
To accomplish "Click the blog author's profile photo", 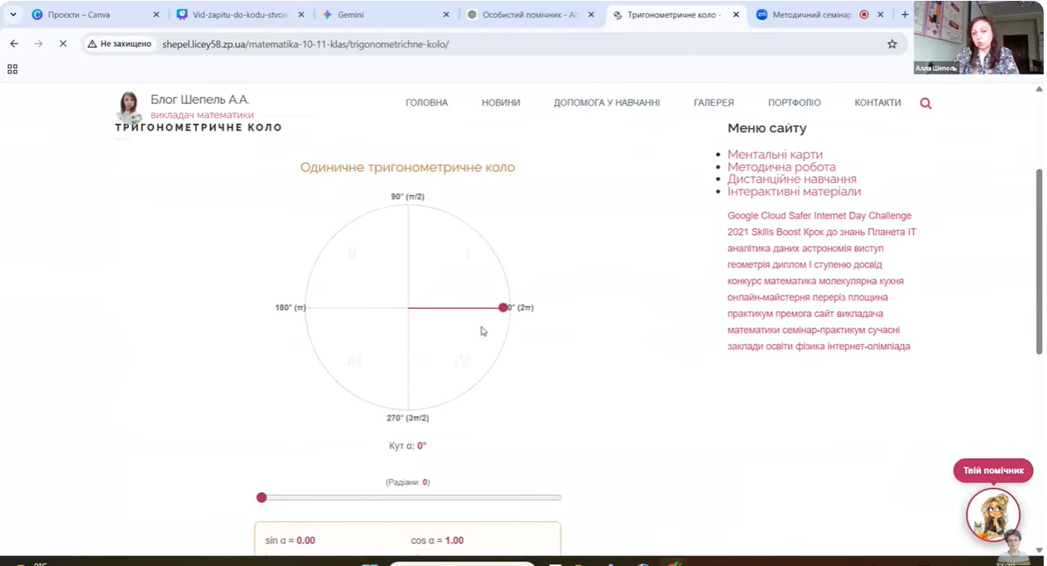I will [128, 106].
